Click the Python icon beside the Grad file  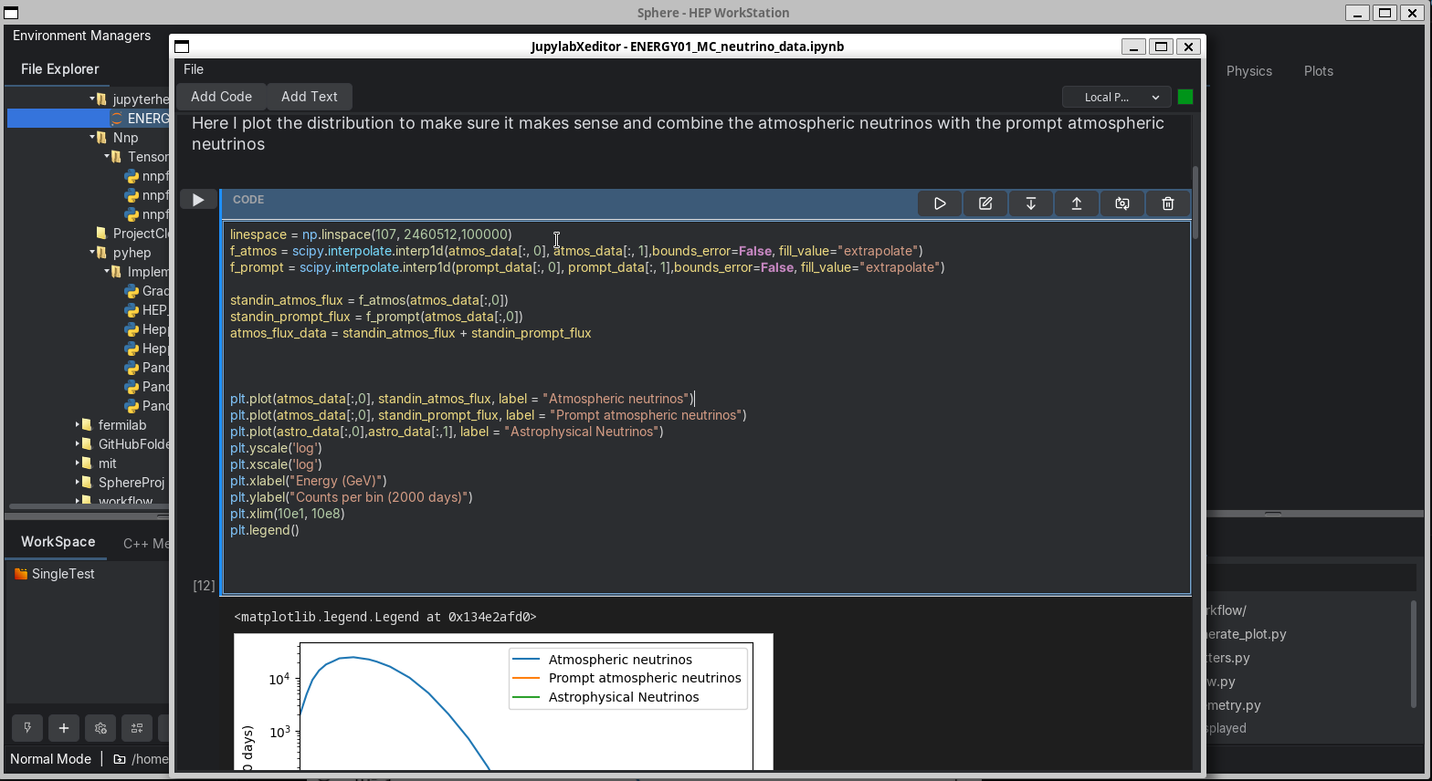pyautogui.click(x=132, y=291)
